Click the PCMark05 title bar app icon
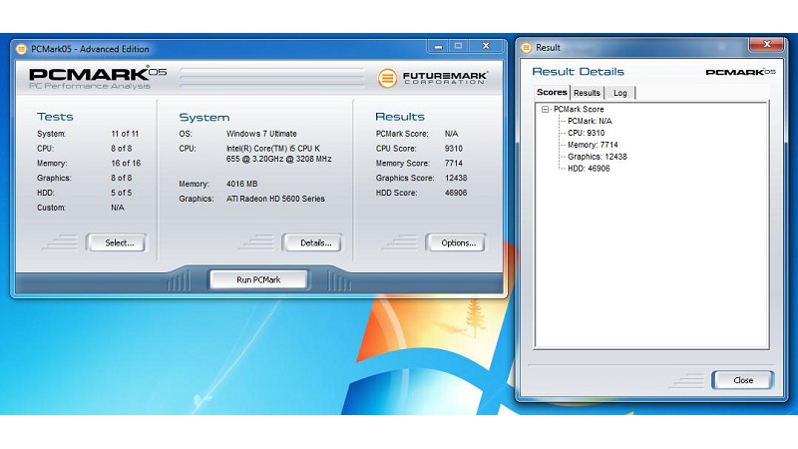 tap(22, 49)
